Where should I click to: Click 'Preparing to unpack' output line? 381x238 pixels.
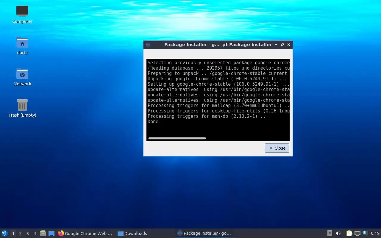coord(218,73)
